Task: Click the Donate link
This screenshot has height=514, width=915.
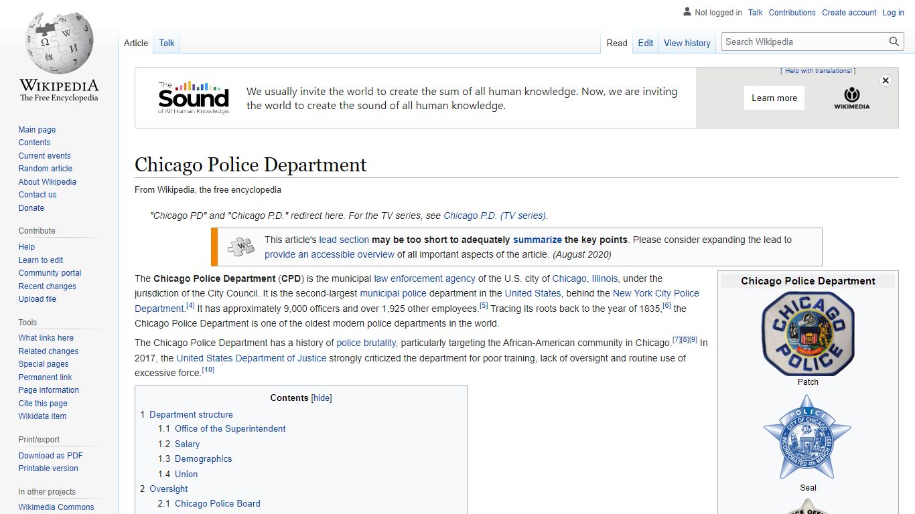Action: click(31, 208)
